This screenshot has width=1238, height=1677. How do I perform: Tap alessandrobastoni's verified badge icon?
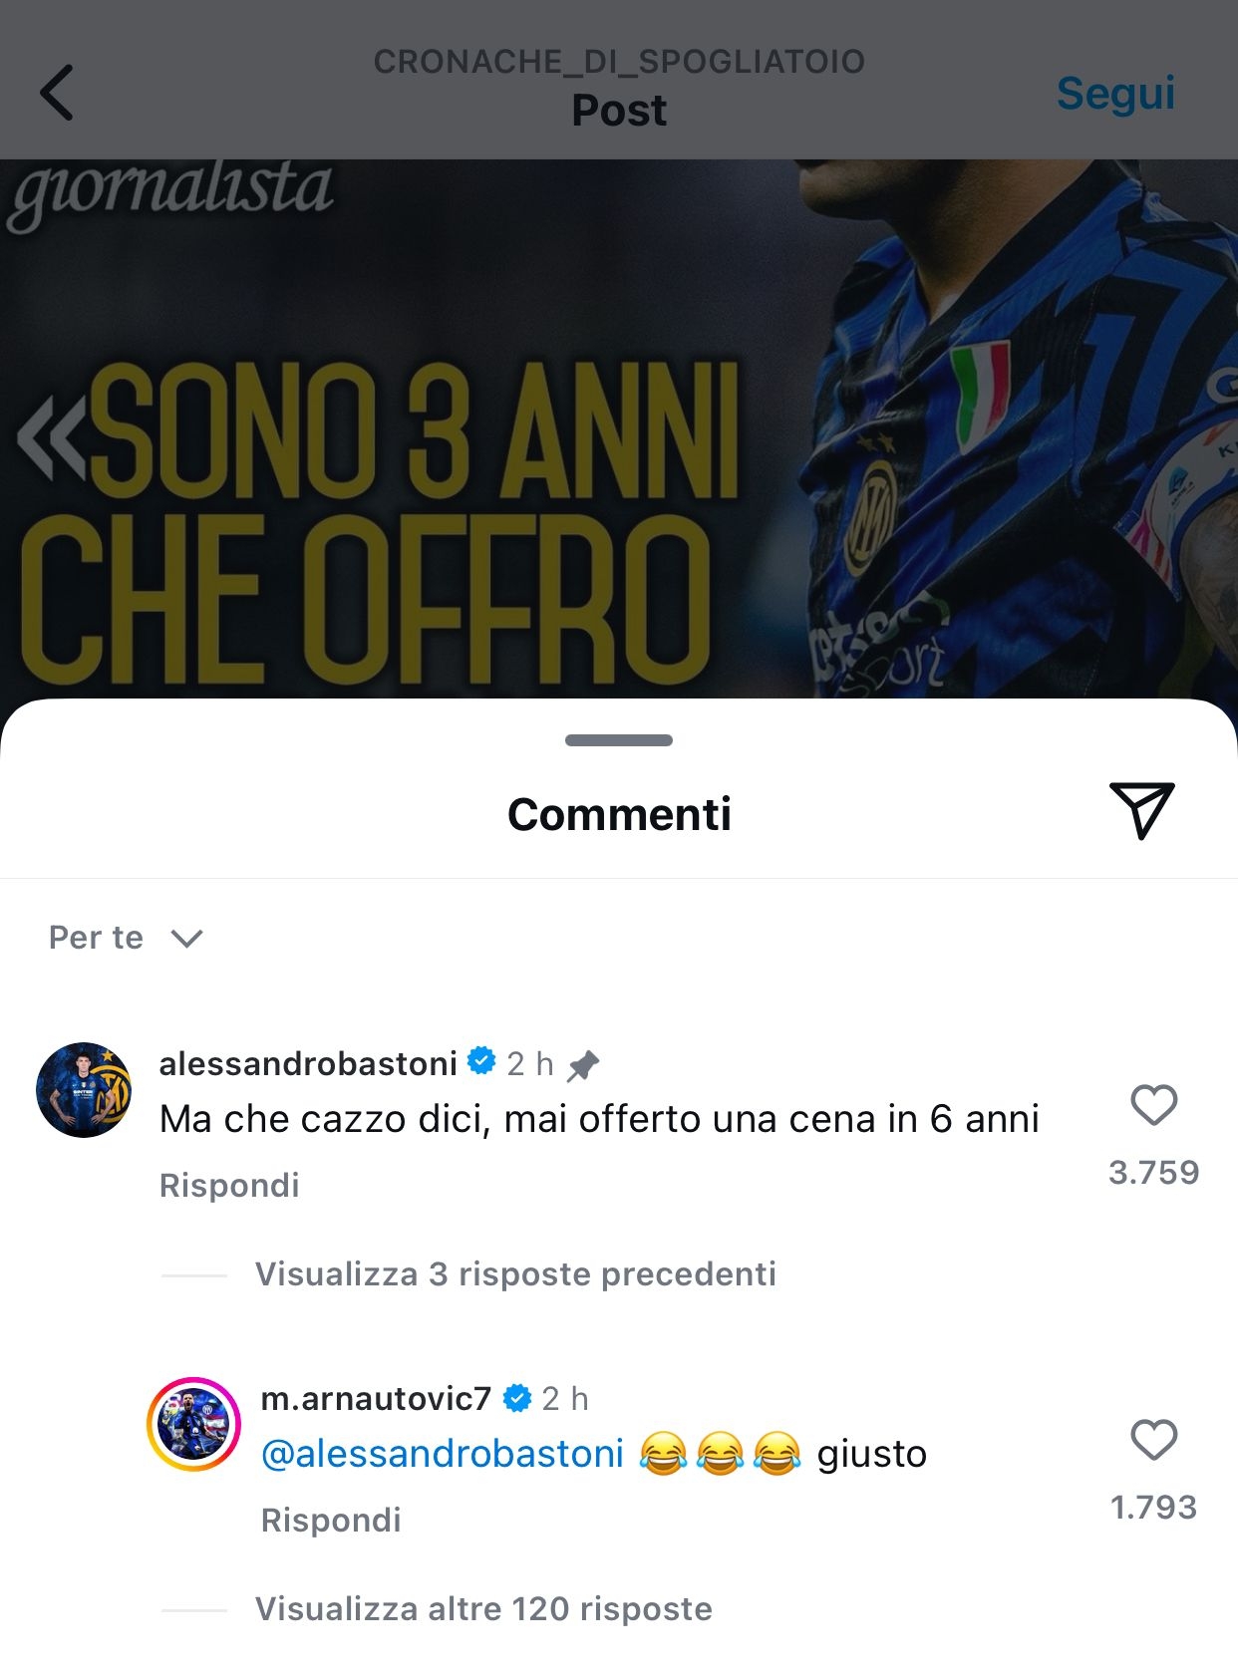pos(481,1062)
